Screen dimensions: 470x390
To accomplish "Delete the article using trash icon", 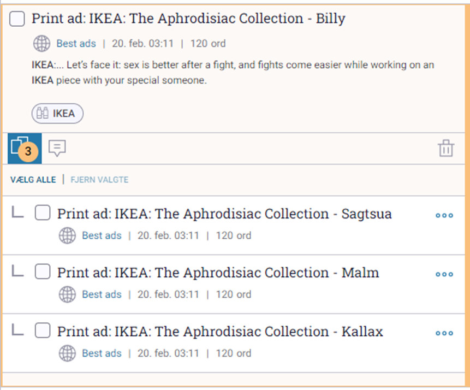I will pyautogui.click(x=446, y=148).
